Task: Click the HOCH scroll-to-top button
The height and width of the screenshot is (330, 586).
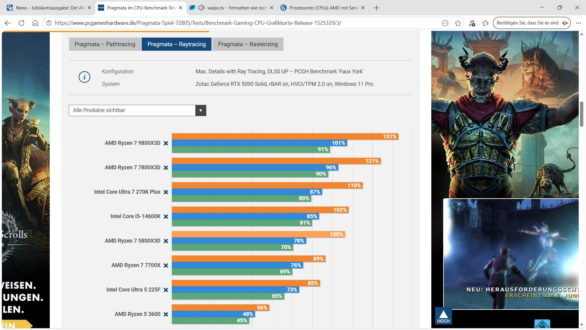Action: 443,316
